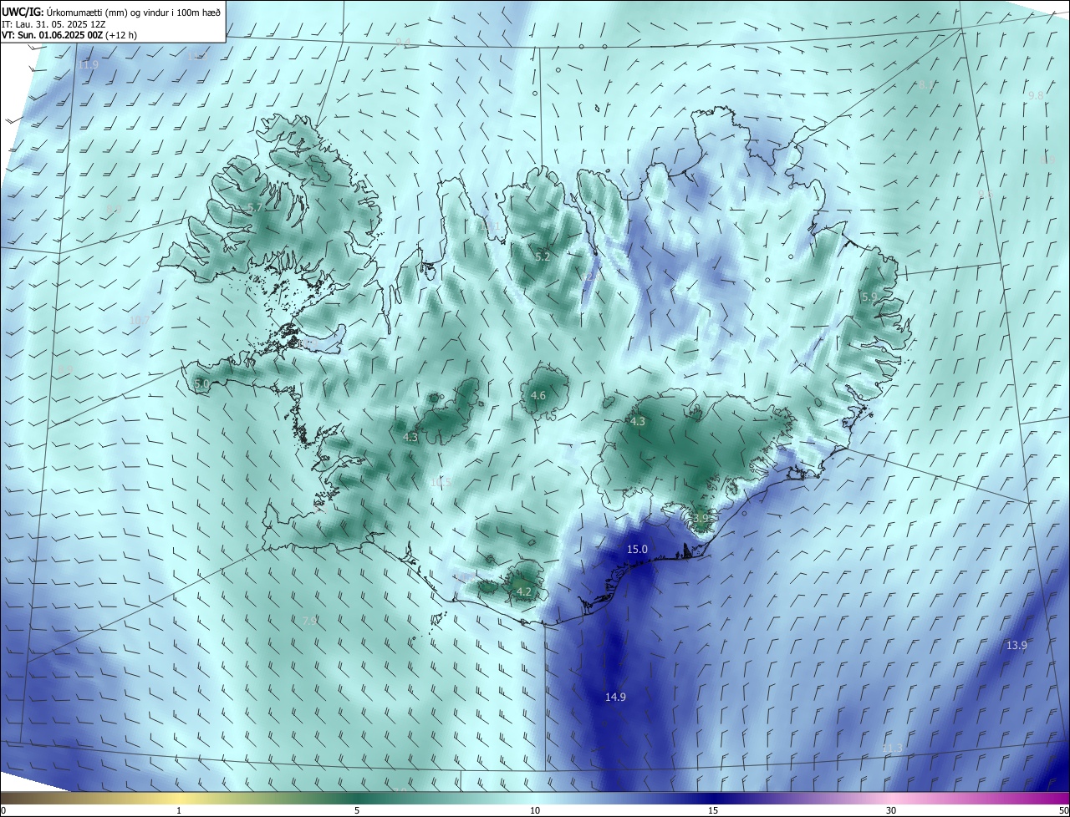Click the valid time "VT: Sun. 01.06.2025 00Z"
Image resolution: width=1070 pixels, height=817 pixels.
[53, 35]
